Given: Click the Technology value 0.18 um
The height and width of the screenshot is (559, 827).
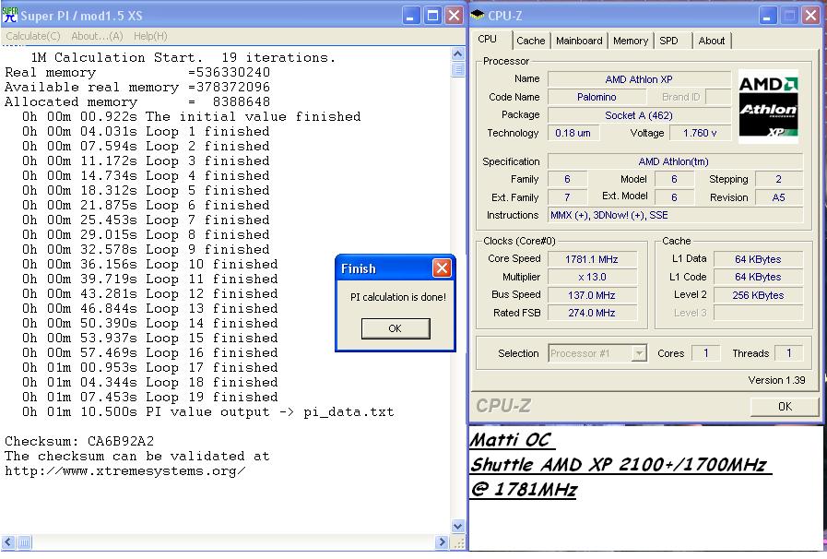Looking at the screenshot, I should [573, 133].
